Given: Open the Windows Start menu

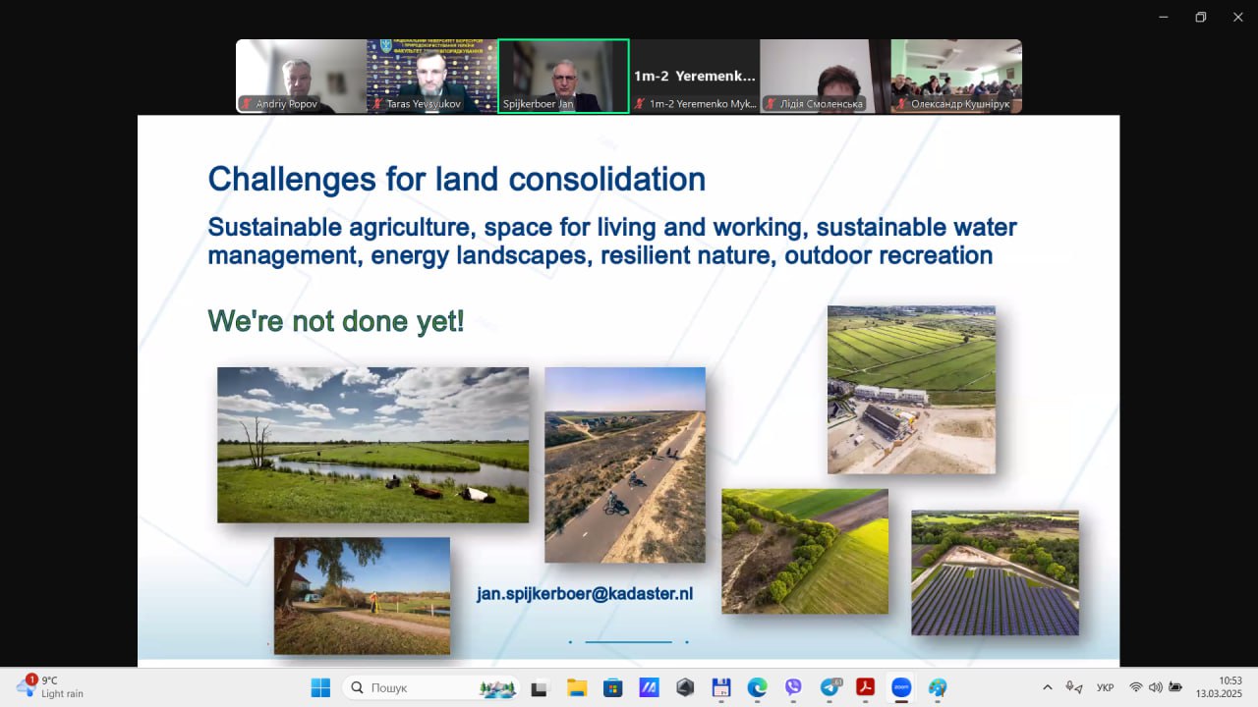Looking at the screenshot, I should tap(320, 687).
